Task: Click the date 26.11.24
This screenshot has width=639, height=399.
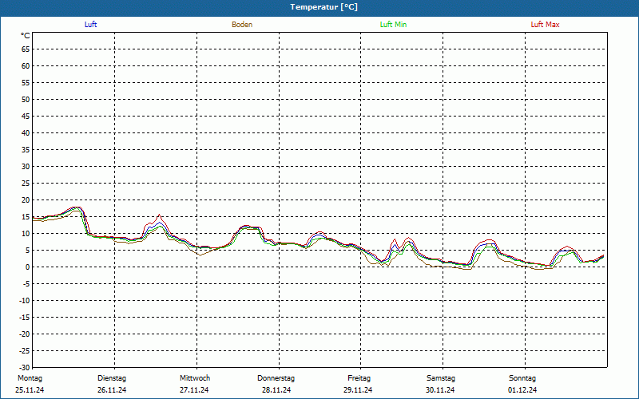Action: pyautogui.click(x=112, y=390)
